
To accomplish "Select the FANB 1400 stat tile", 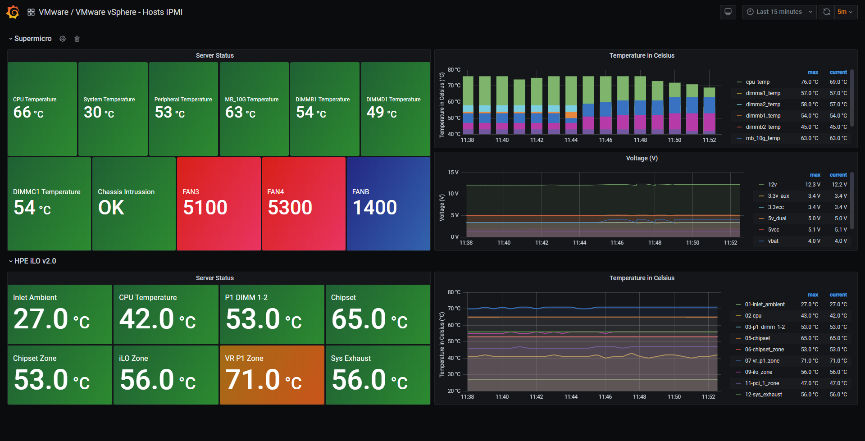I will pyautogui.click(x=388, y=204).
